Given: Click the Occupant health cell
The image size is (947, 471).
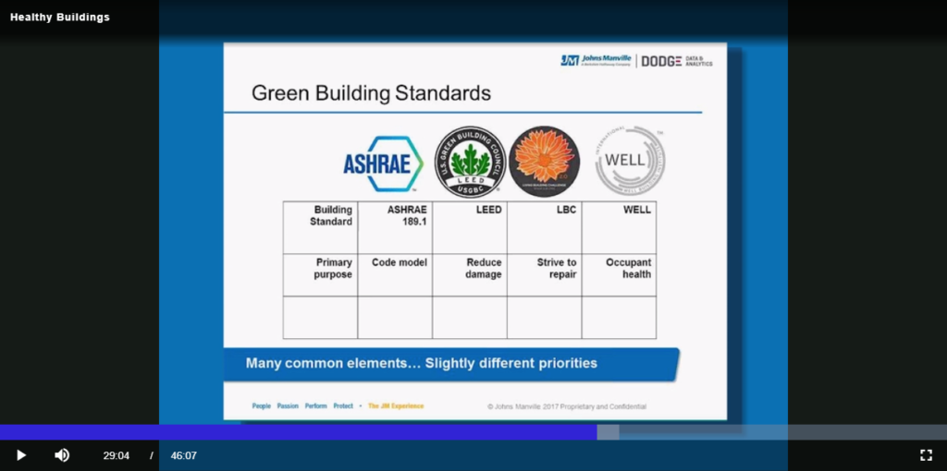Looking at the screenshot, I should coord(619,275).
